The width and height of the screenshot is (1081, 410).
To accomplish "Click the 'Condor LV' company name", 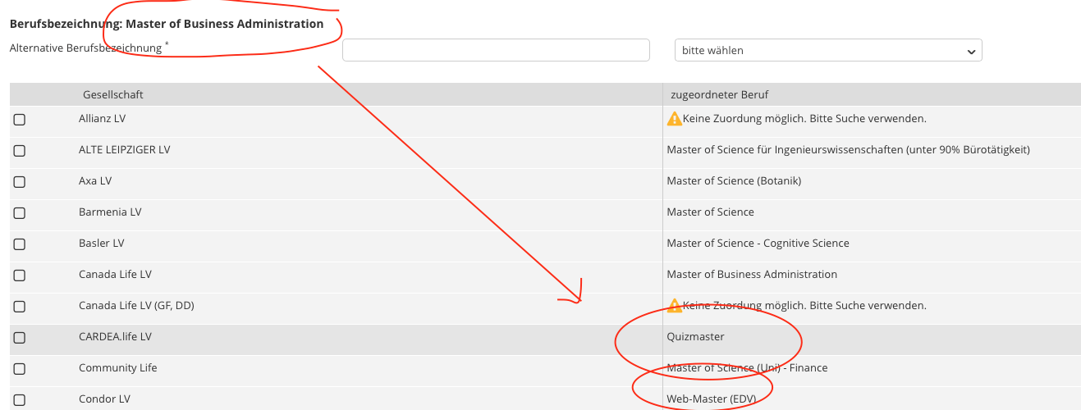I will coord(105,399).
